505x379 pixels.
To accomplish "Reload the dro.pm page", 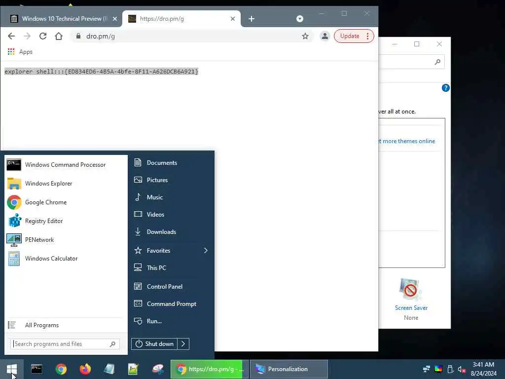I will 43,36.
